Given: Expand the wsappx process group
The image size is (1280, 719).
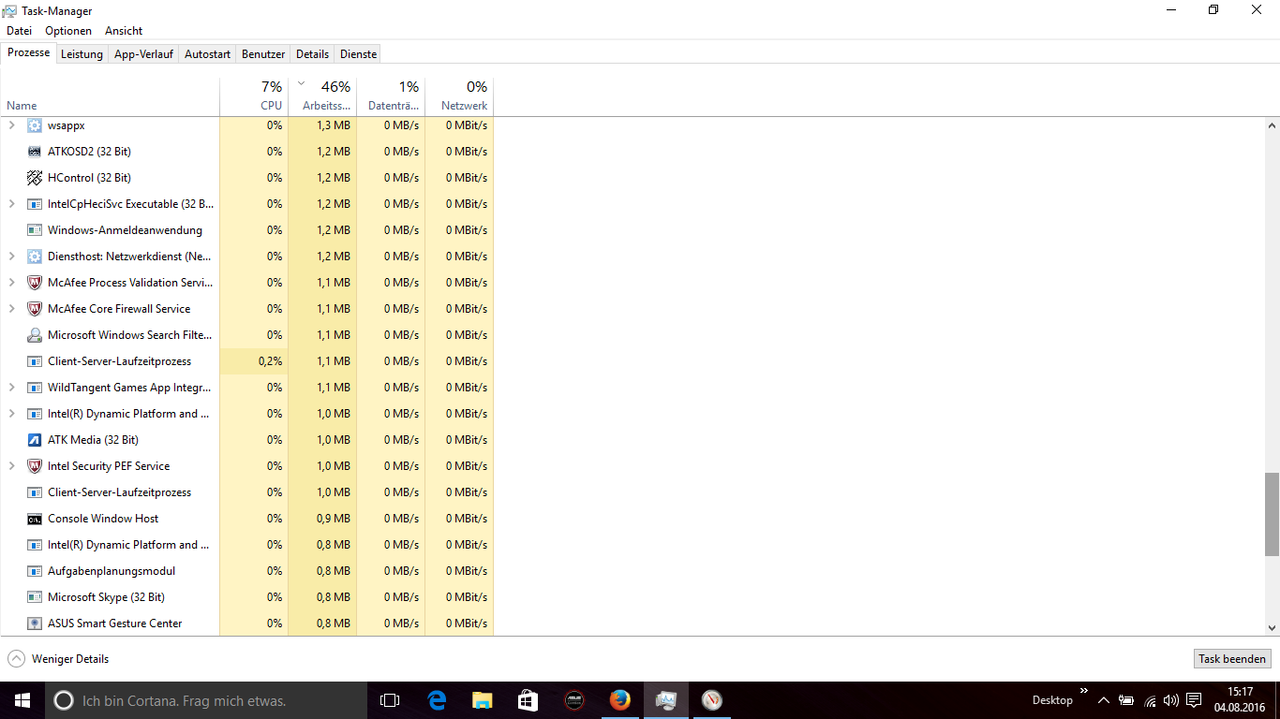Looking at the screenshot, I should (x=12, y=125).
